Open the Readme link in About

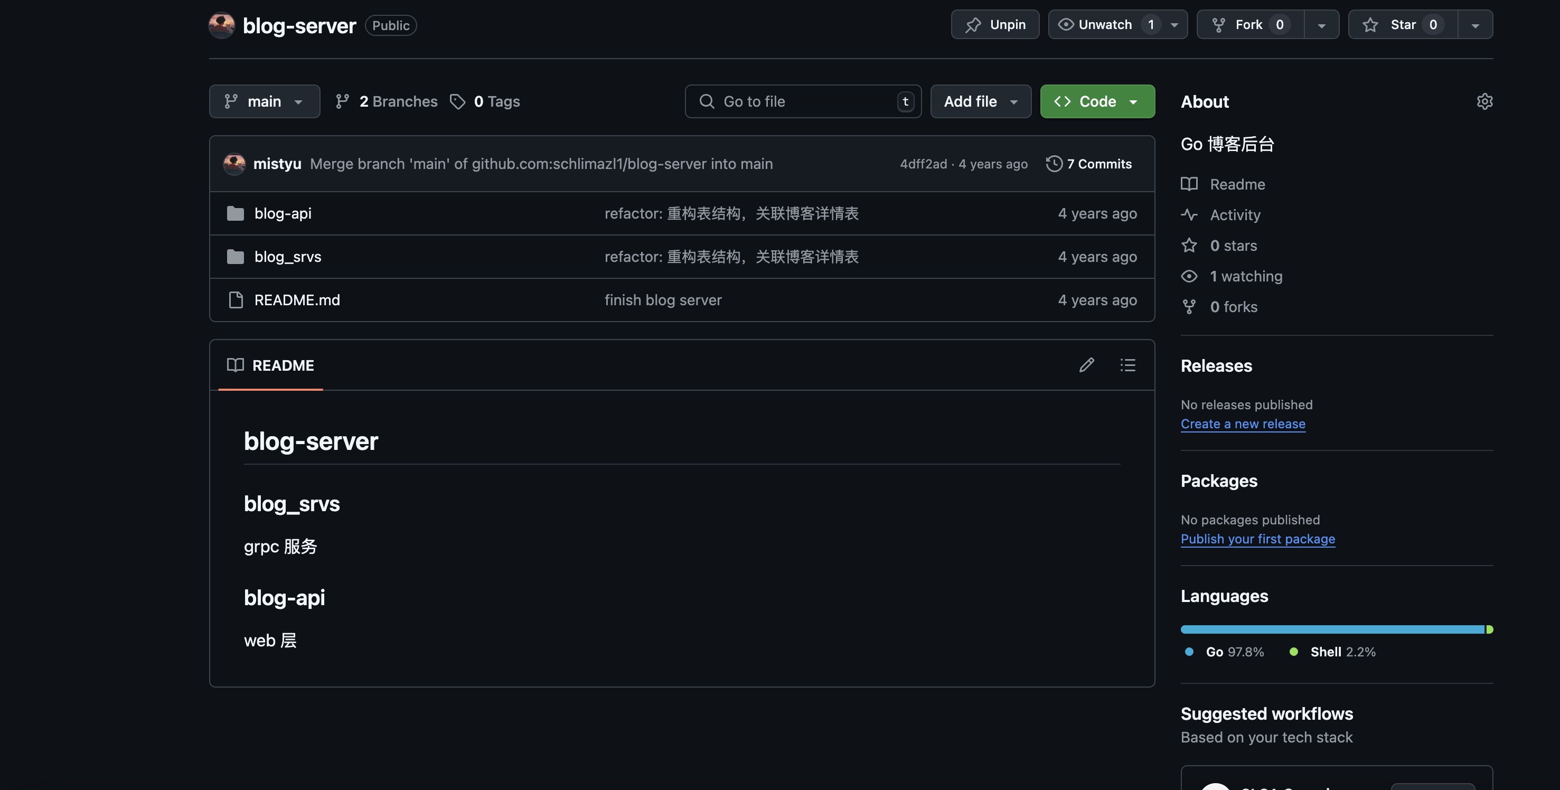pyautogui.click(x=1237, y=184)
